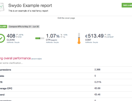The width and height of the screenshot is (132, 101).
Task: Click the overall performance pink heading
Action: point(15,58)
